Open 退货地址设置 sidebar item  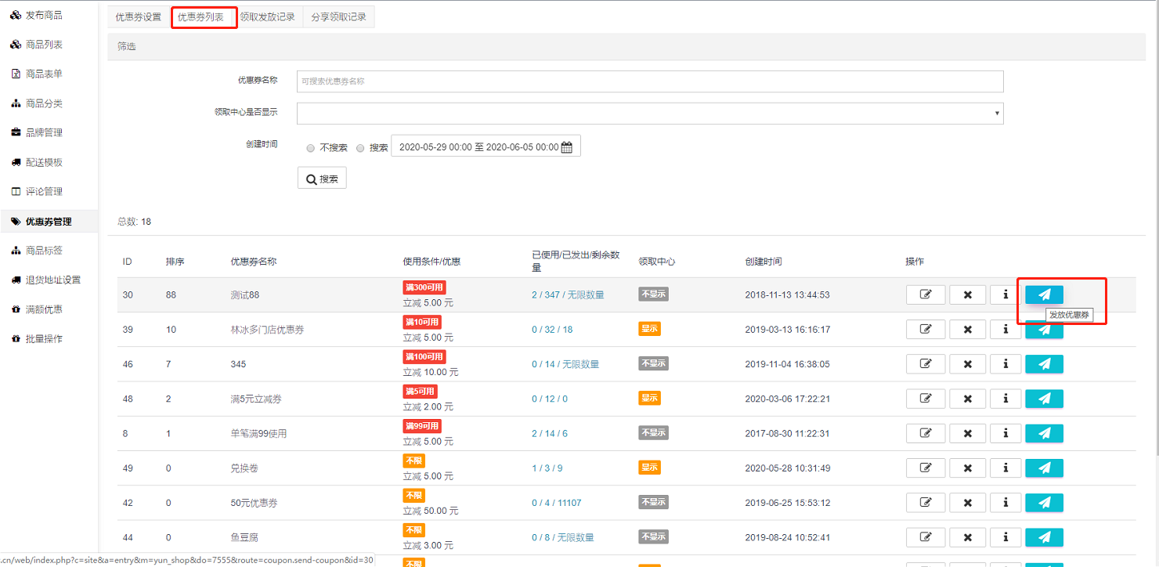point(52,280)
